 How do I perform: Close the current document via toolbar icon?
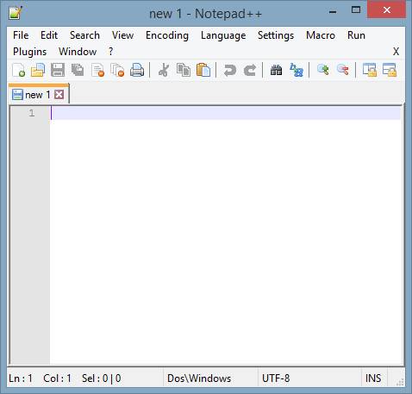97,70
